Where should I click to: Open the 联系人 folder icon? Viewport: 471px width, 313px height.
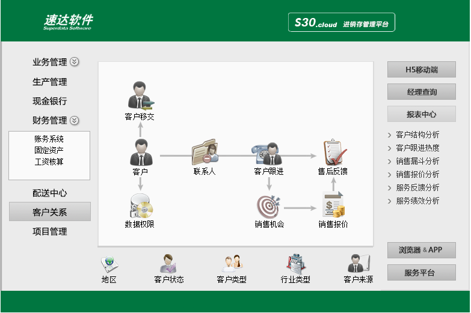[205, 152]
